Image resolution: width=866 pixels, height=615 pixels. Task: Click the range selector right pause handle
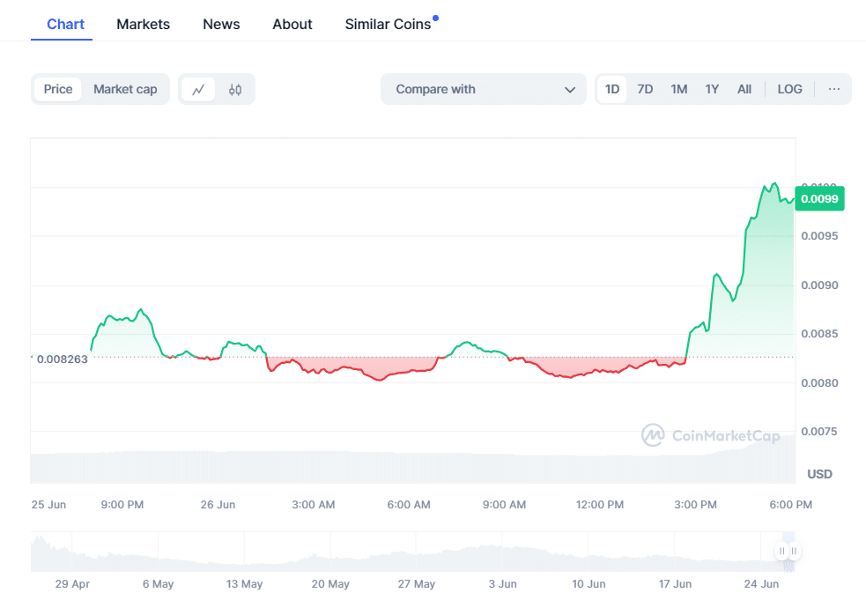794,551
